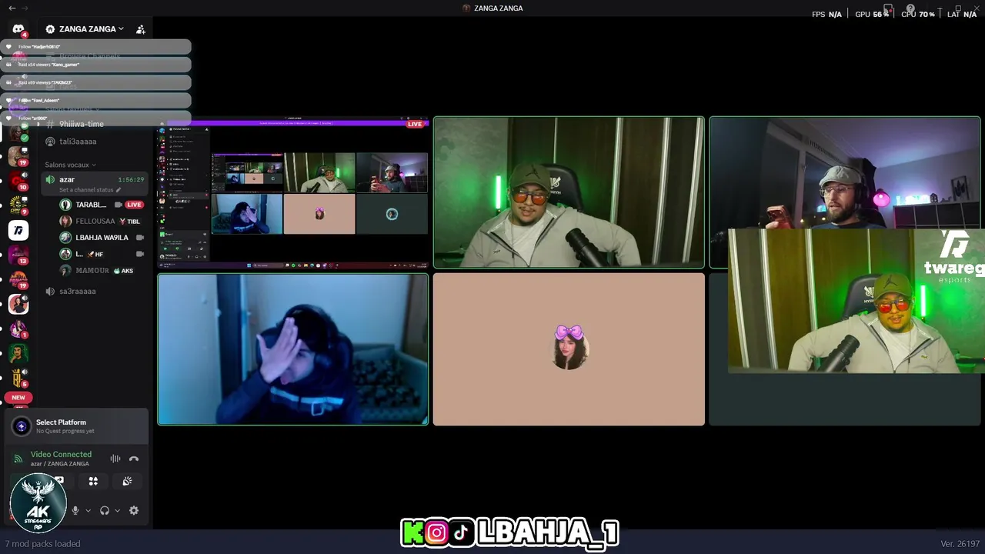Click the Video Connected status text

61,455
